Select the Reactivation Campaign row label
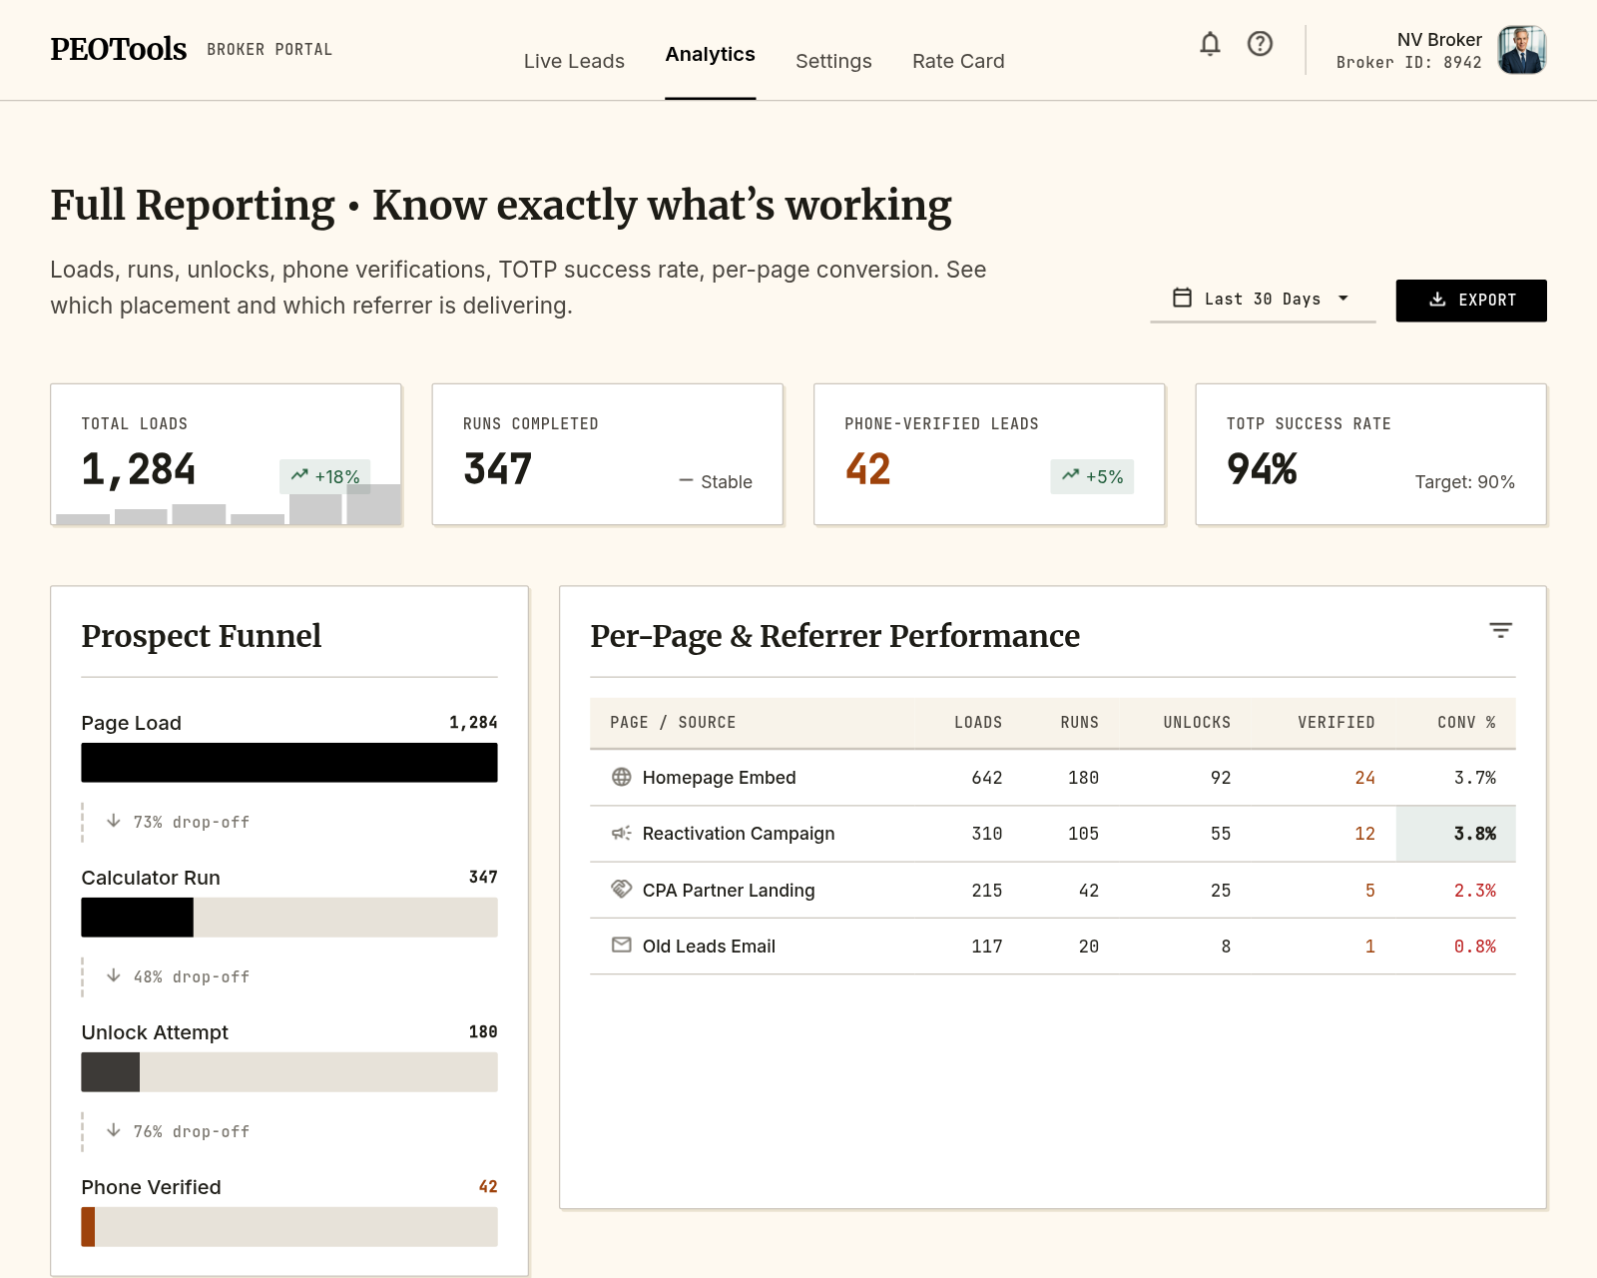 click(x=739, y=834)
